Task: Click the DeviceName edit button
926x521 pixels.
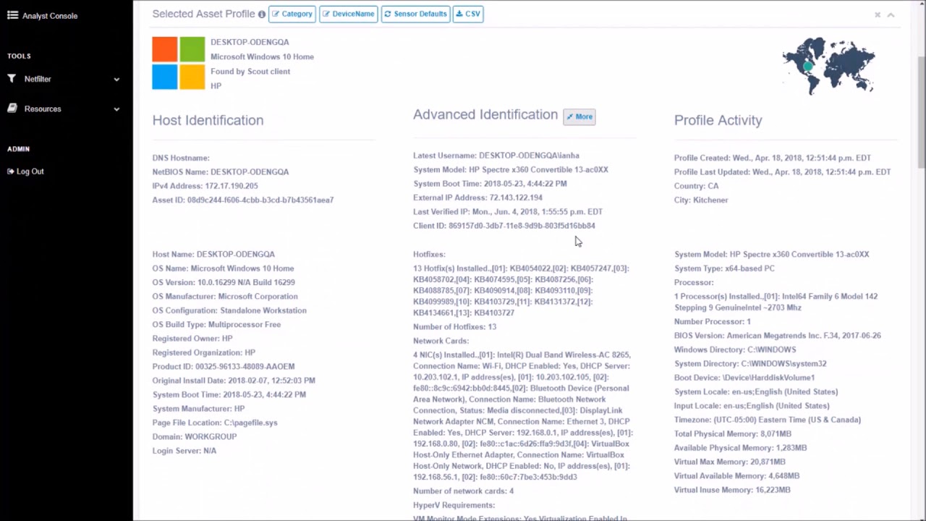Action: coord(349,14)
